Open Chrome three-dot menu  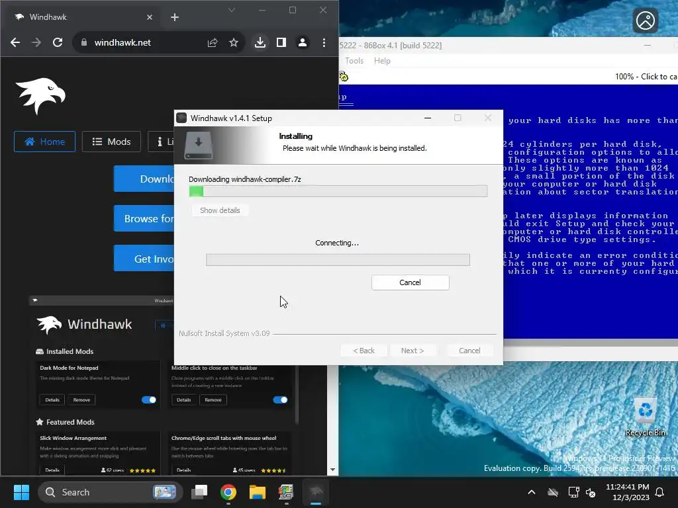click(x=324, y=42)
